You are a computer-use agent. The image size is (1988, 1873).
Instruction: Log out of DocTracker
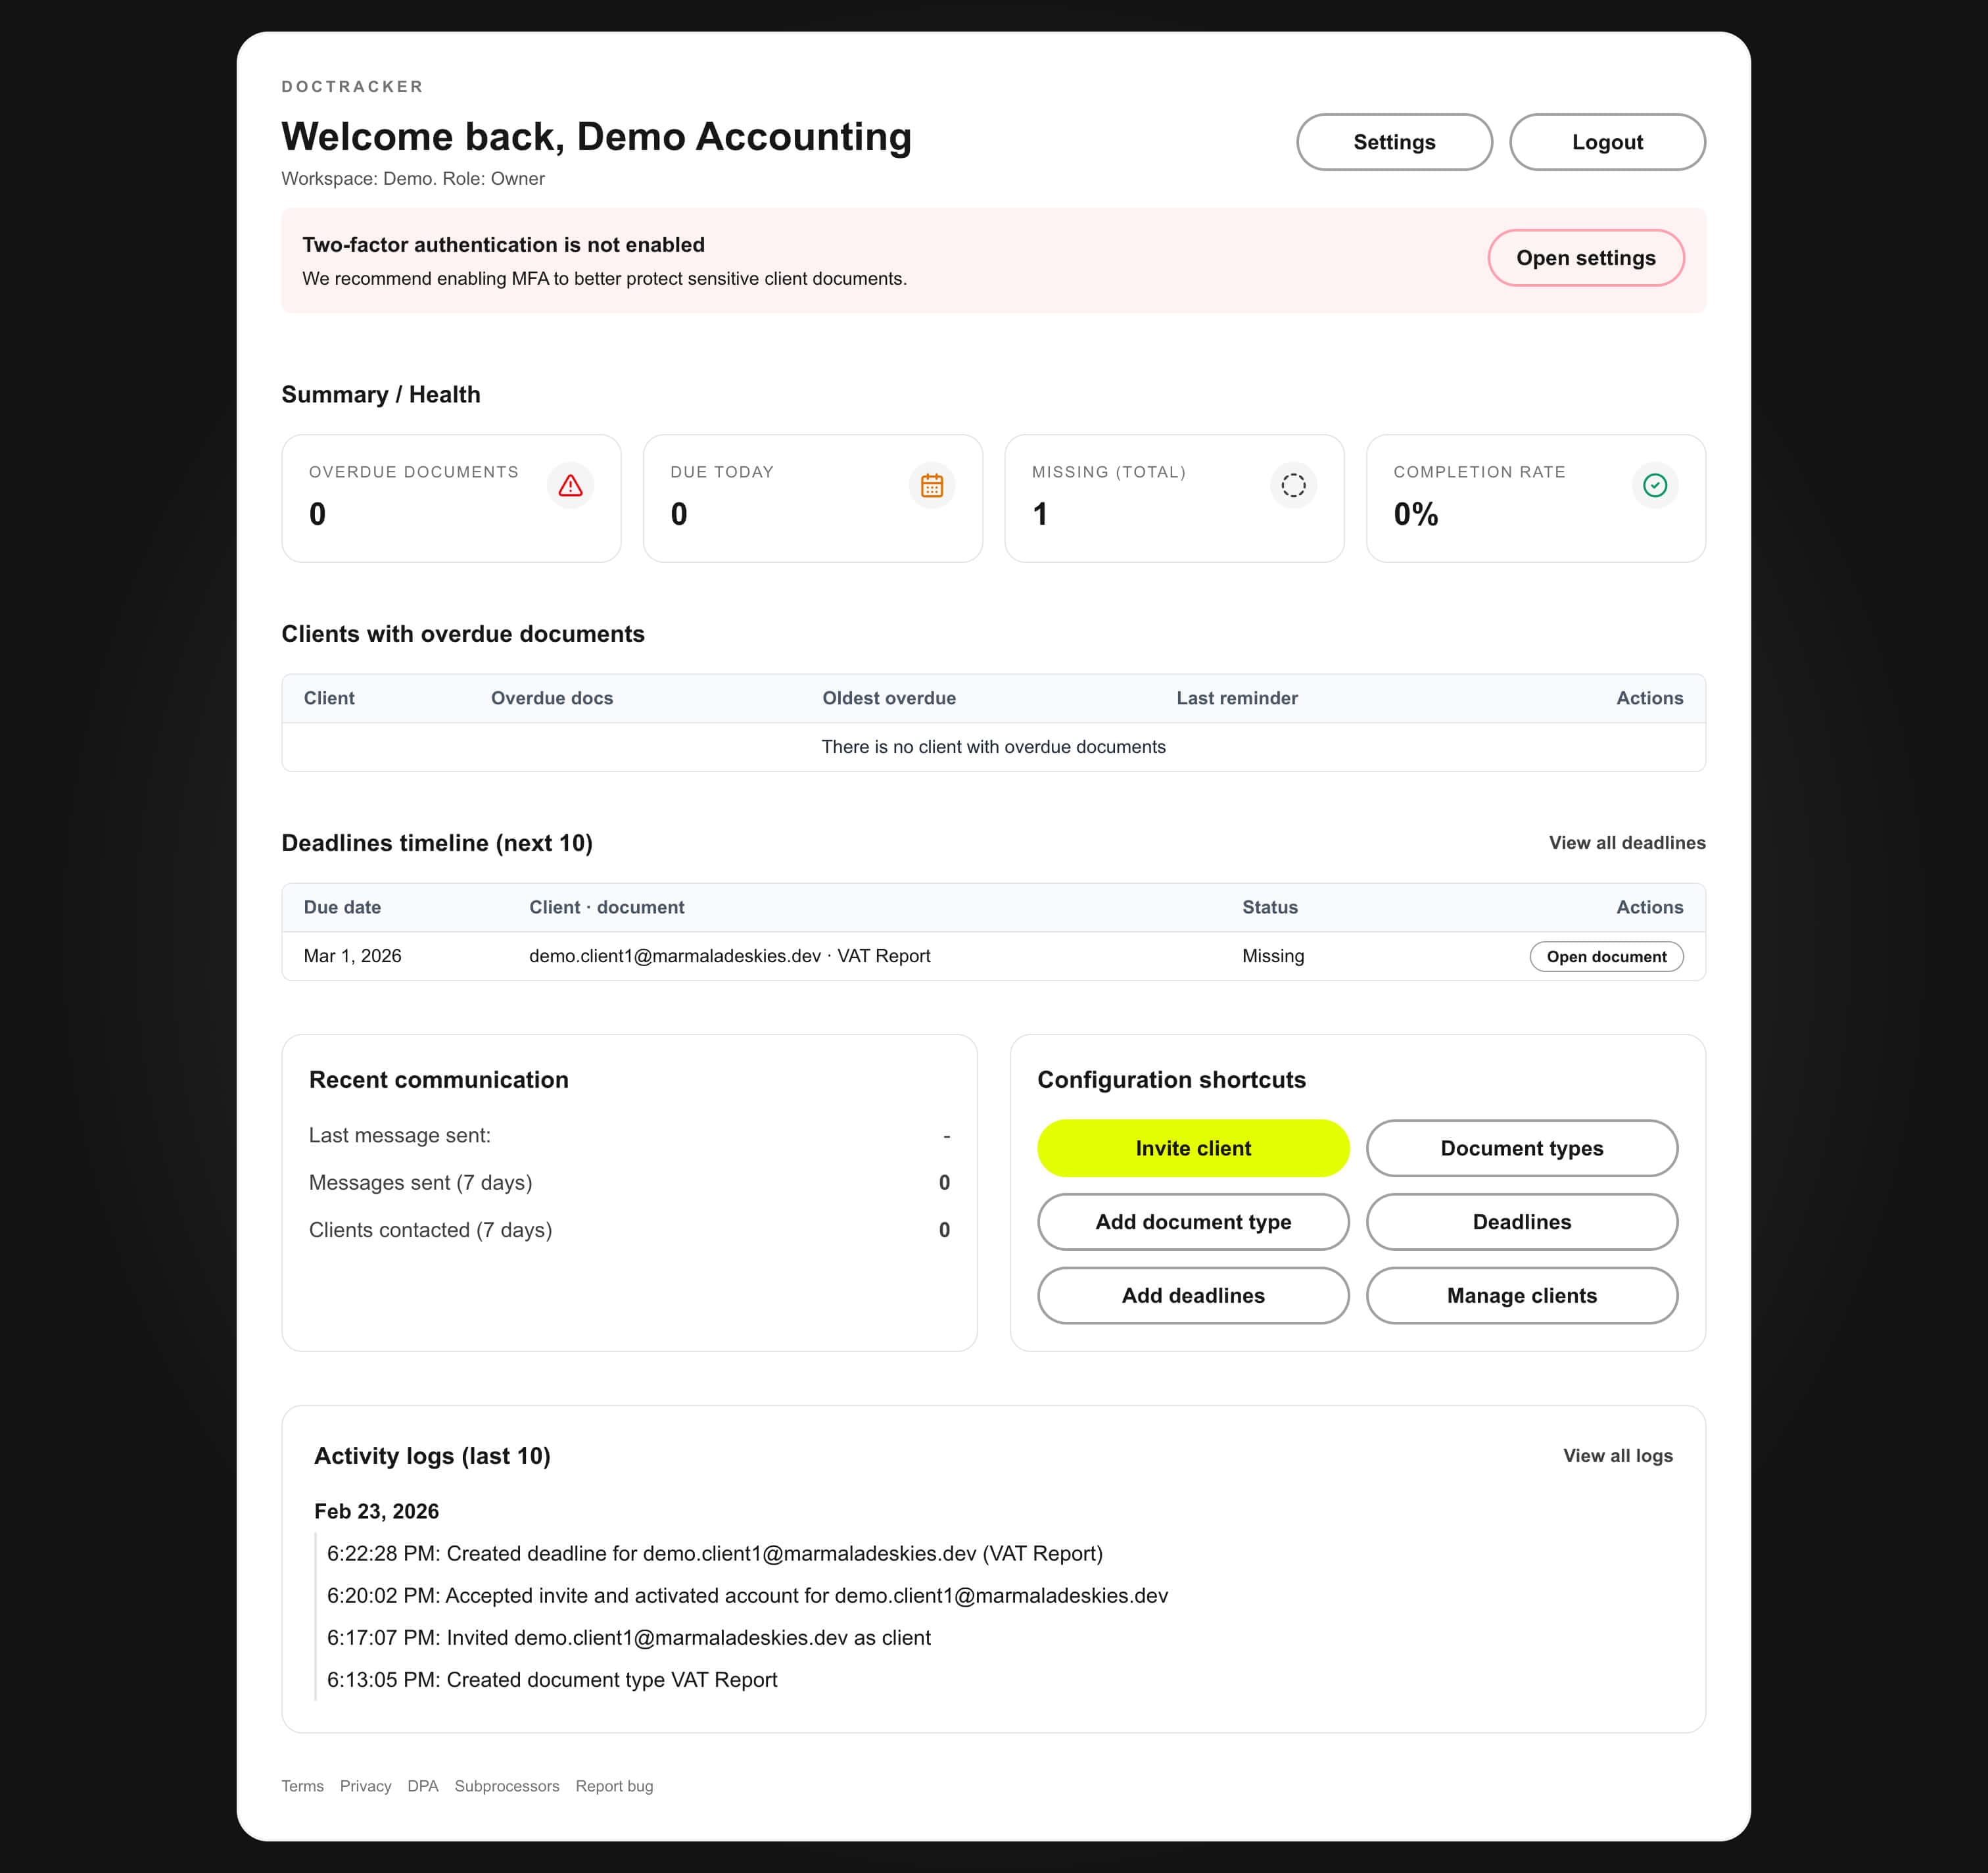[1607, 141]
